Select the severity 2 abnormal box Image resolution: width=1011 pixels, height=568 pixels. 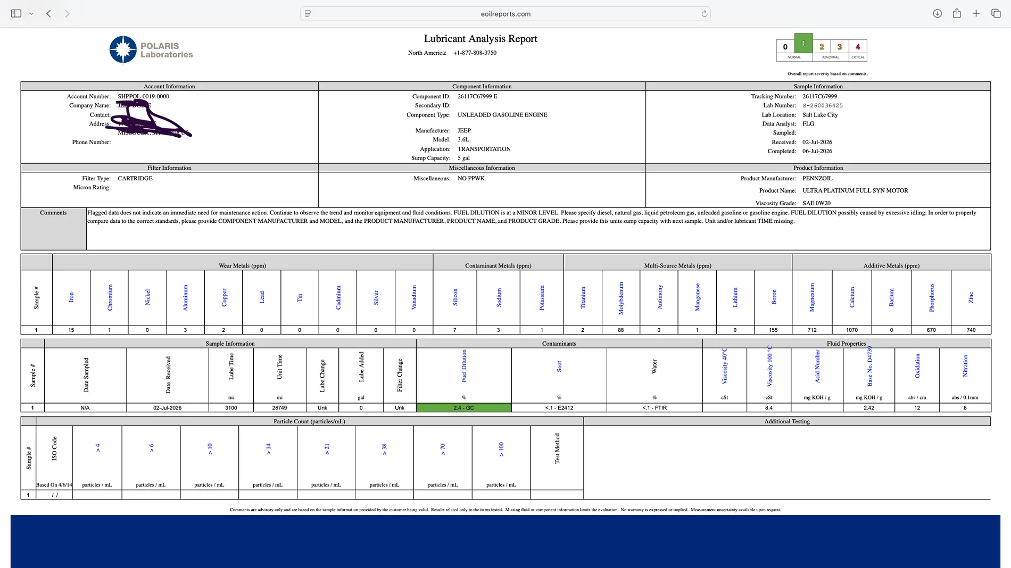(822, 47)
